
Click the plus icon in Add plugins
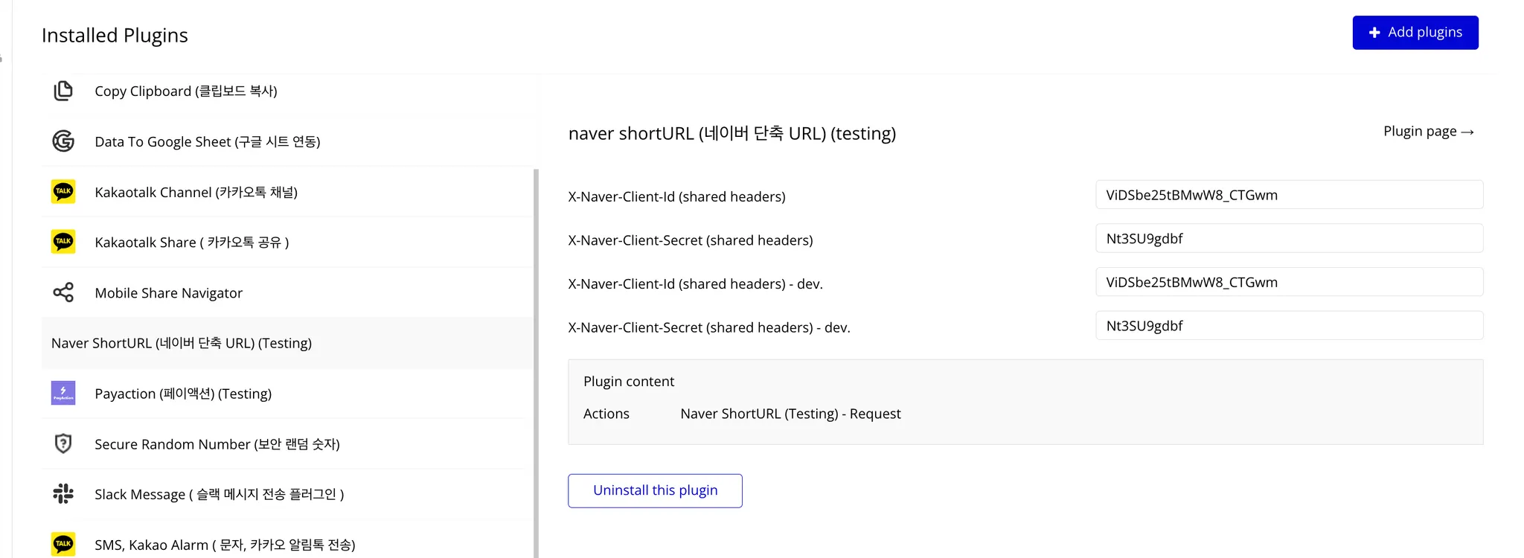(x=1374, y=33)
